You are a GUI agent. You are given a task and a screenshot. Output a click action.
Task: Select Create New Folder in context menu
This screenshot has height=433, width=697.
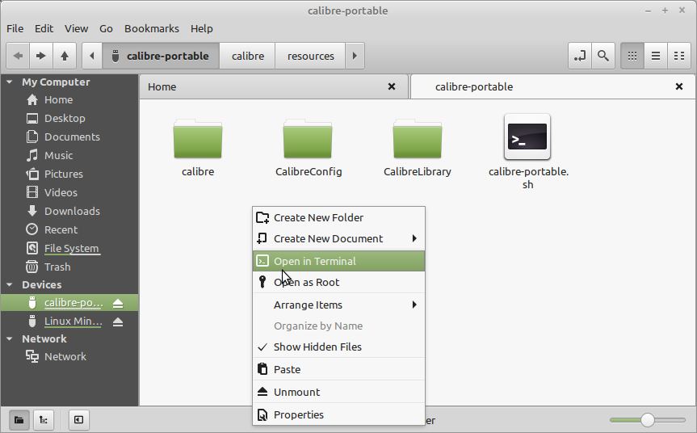pyautogui.click(x=338, y=218)
